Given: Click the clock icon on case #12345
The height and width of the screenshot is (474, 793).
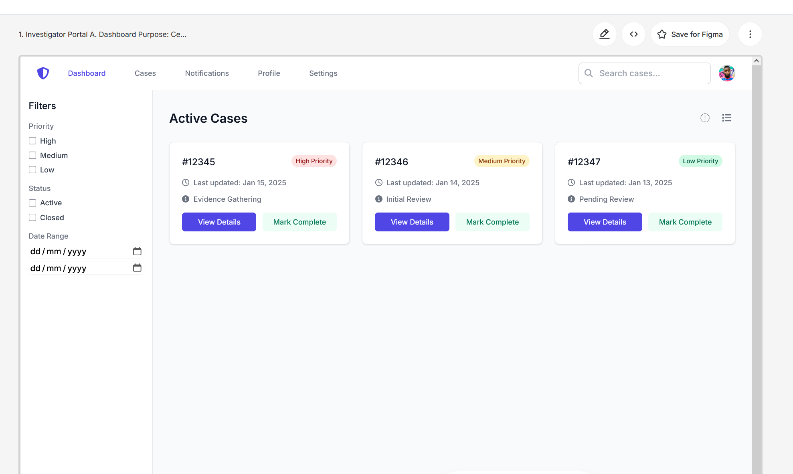Looking at the screenshot, I should click(186, 182).
